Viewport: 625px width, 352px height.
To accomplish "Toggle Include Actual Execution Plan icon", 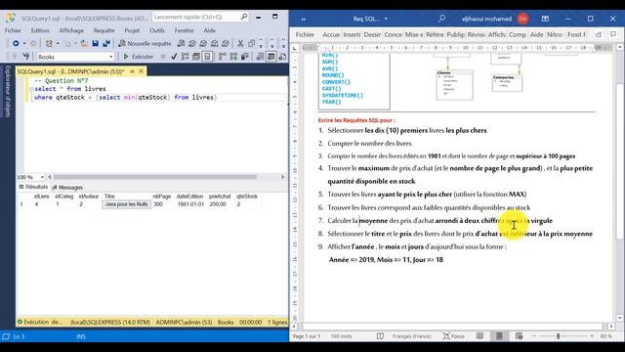I will click(x=223, y=57).
